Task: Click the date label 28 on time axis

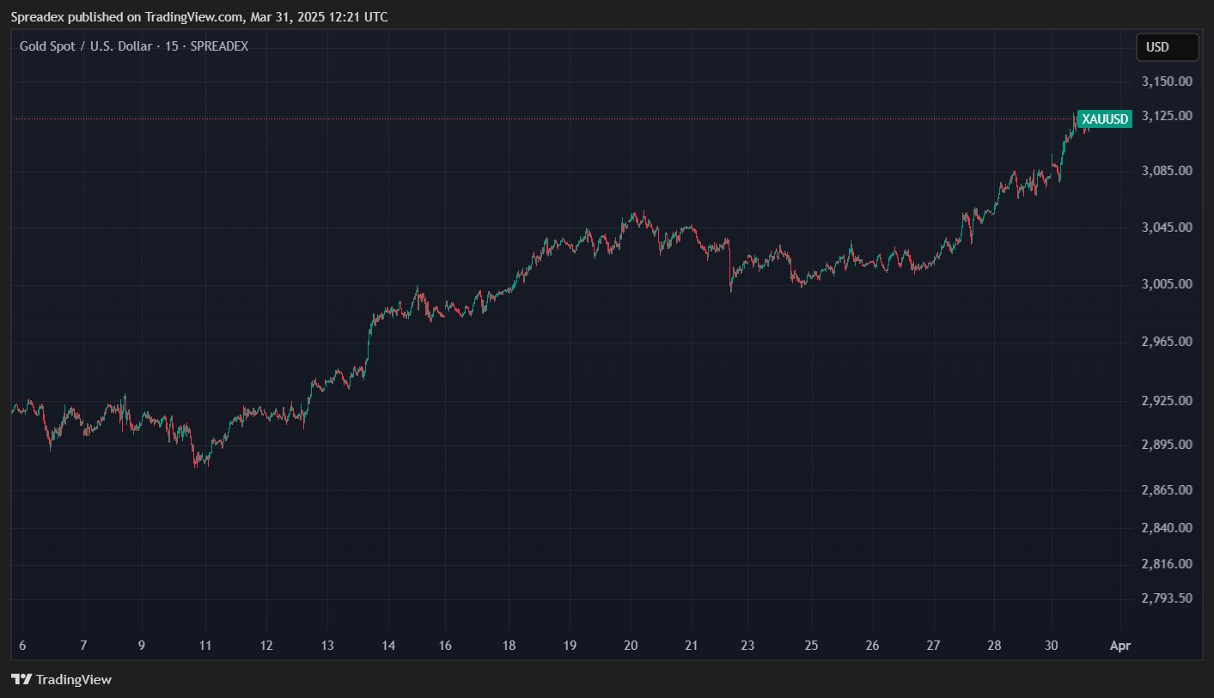Action: pos(994,646)
